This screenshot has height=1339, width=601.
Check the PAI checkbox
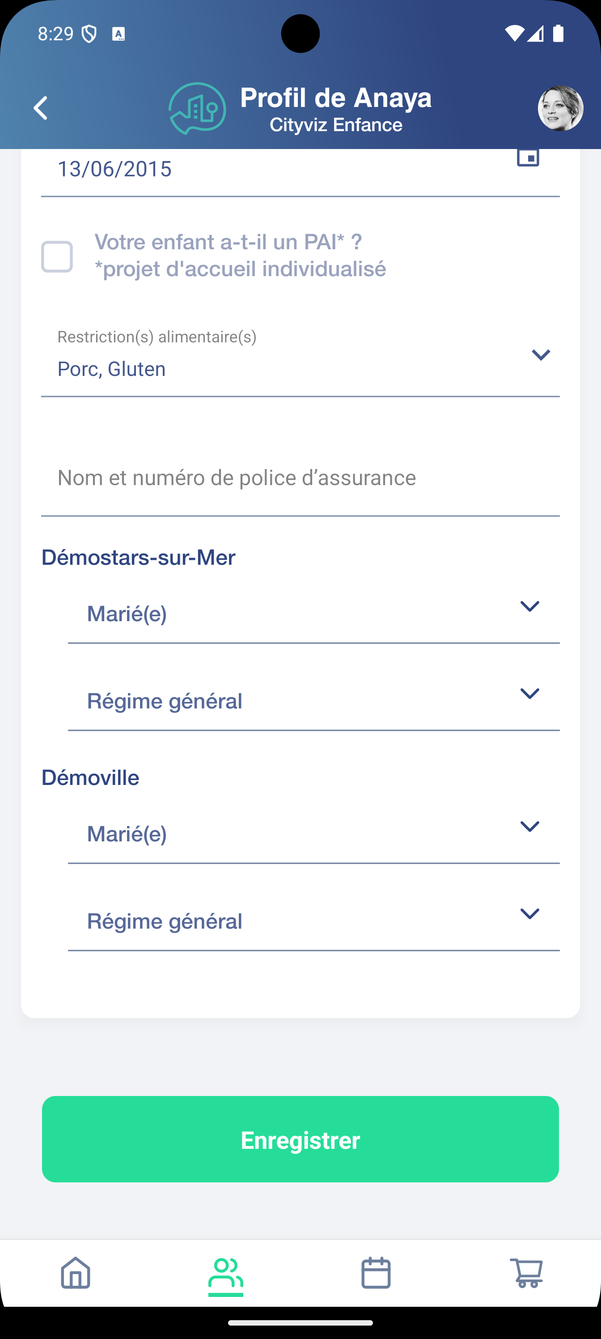57,257
